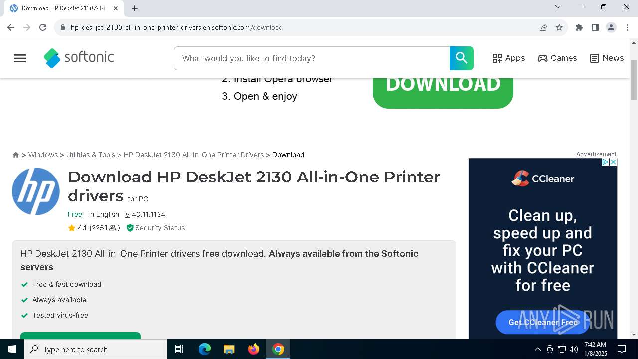
Task: Open the Softonic hamburger menu
Action: click(20, 58)
